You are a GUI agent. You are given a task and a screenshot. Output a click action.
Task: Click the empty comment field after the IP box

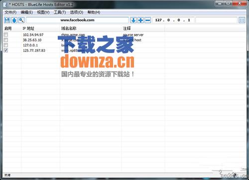[x=216, y=20]
